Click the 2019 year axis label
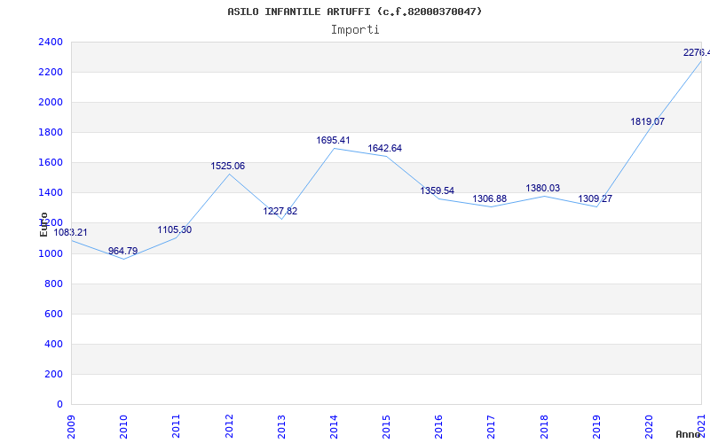 coord(596,426)
